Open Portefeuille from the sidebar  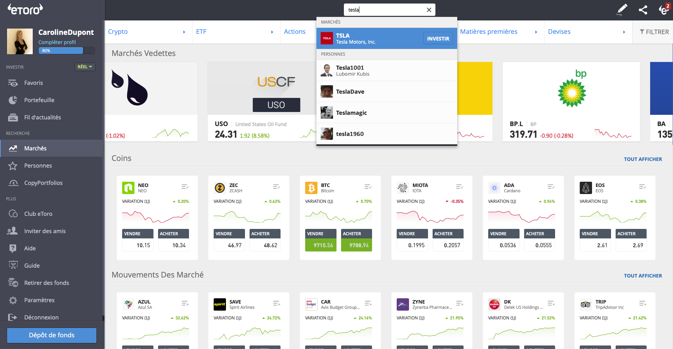[39, 100]
